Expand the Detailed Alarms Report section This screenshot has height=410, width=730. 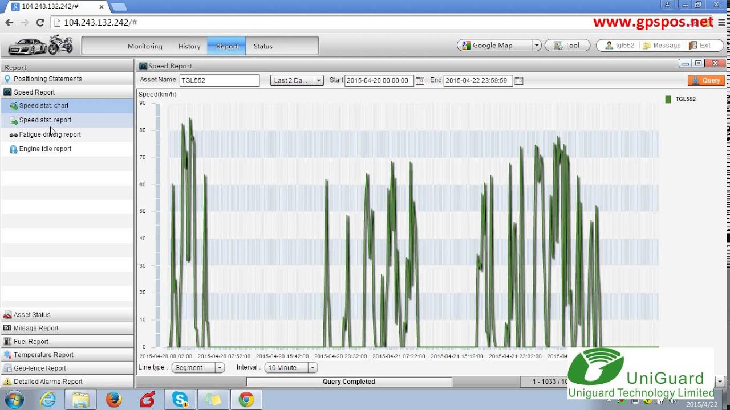pyautogui.click(x=67, y=382)
